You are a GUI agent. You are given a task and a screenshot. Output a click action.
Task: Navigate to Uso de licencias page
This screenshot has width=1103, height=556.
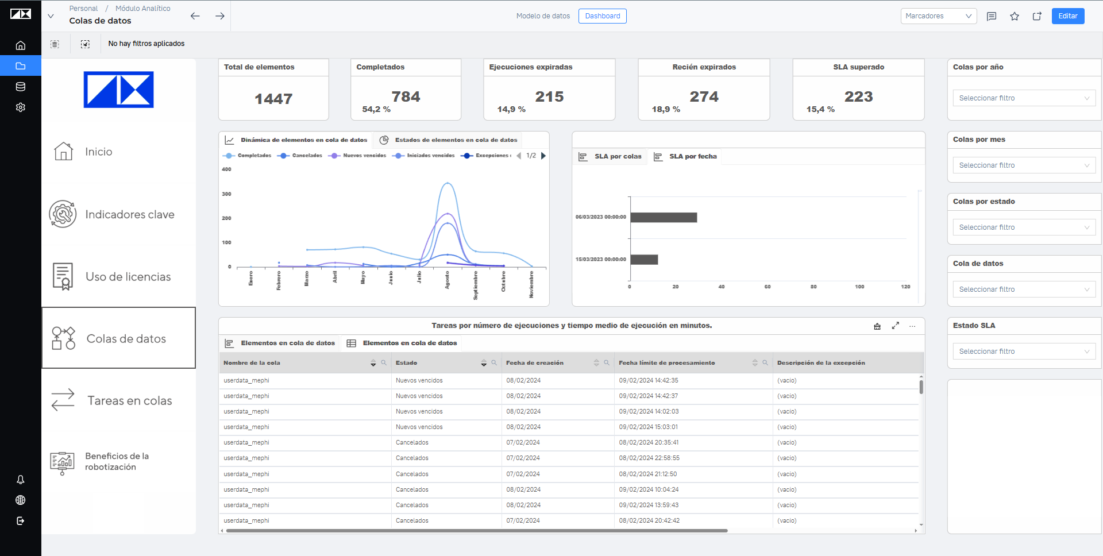pyautogui.click(x=119, y=276)
